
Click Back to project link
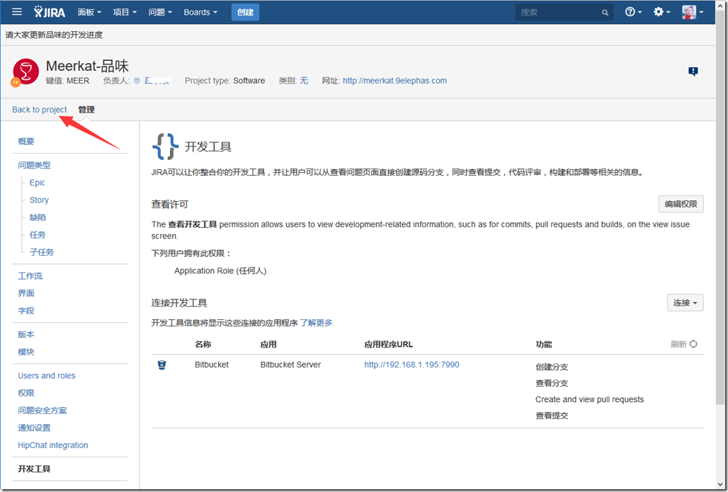(39, 110)
